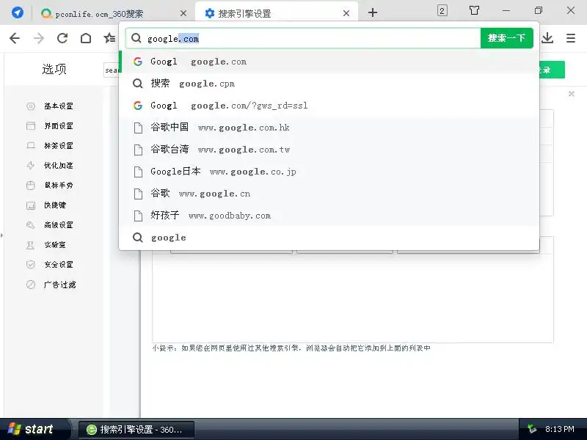Open a new tab with plus
587x440 pixels.
coord(373,12)
